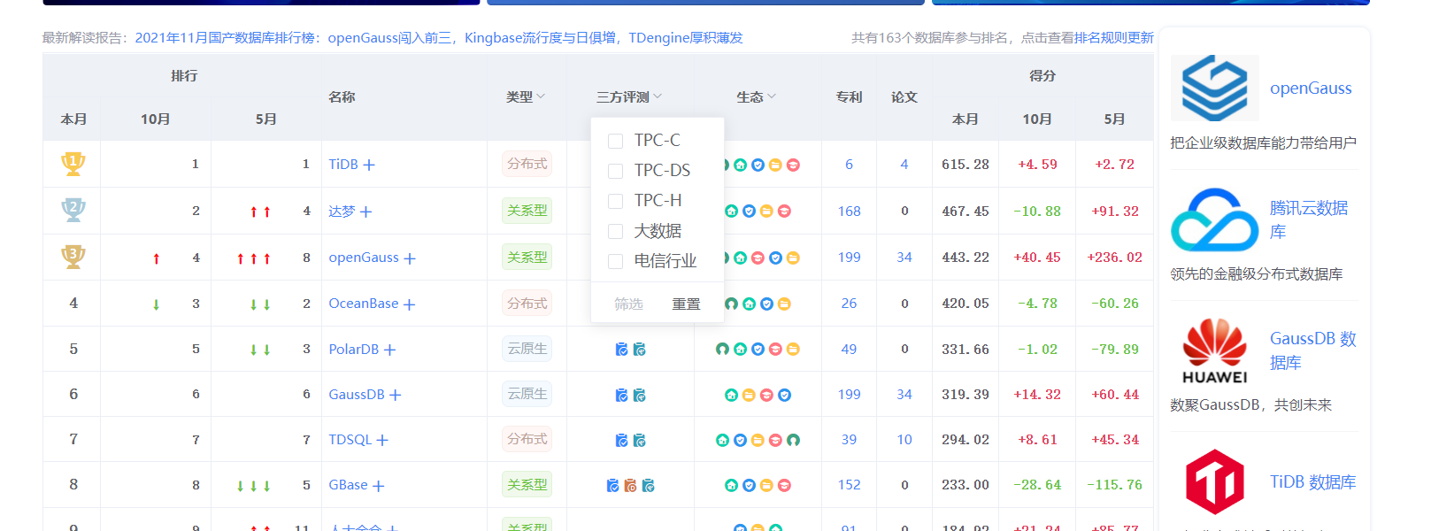Check the 大数据 filter checkbox
The width and height of the screenshot is (1431, 531).
pos(615,232)
